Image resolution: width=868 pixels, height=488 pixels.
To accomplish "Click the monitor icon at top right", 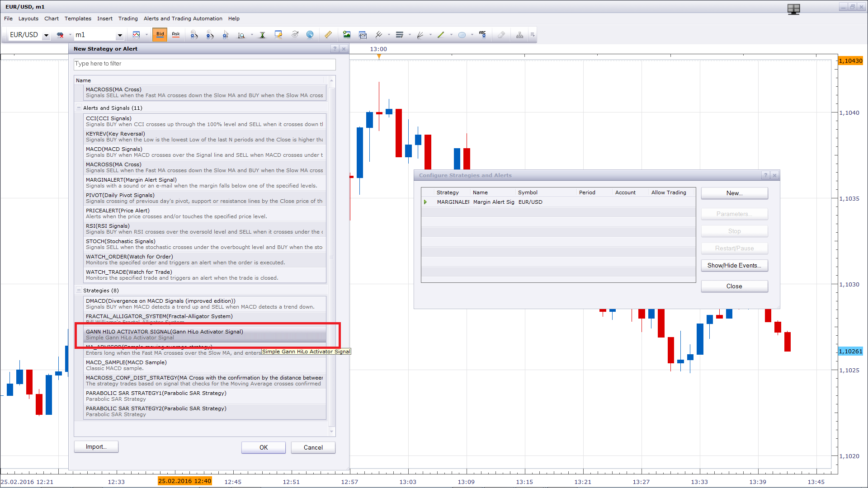I will [x=793, y=9].
